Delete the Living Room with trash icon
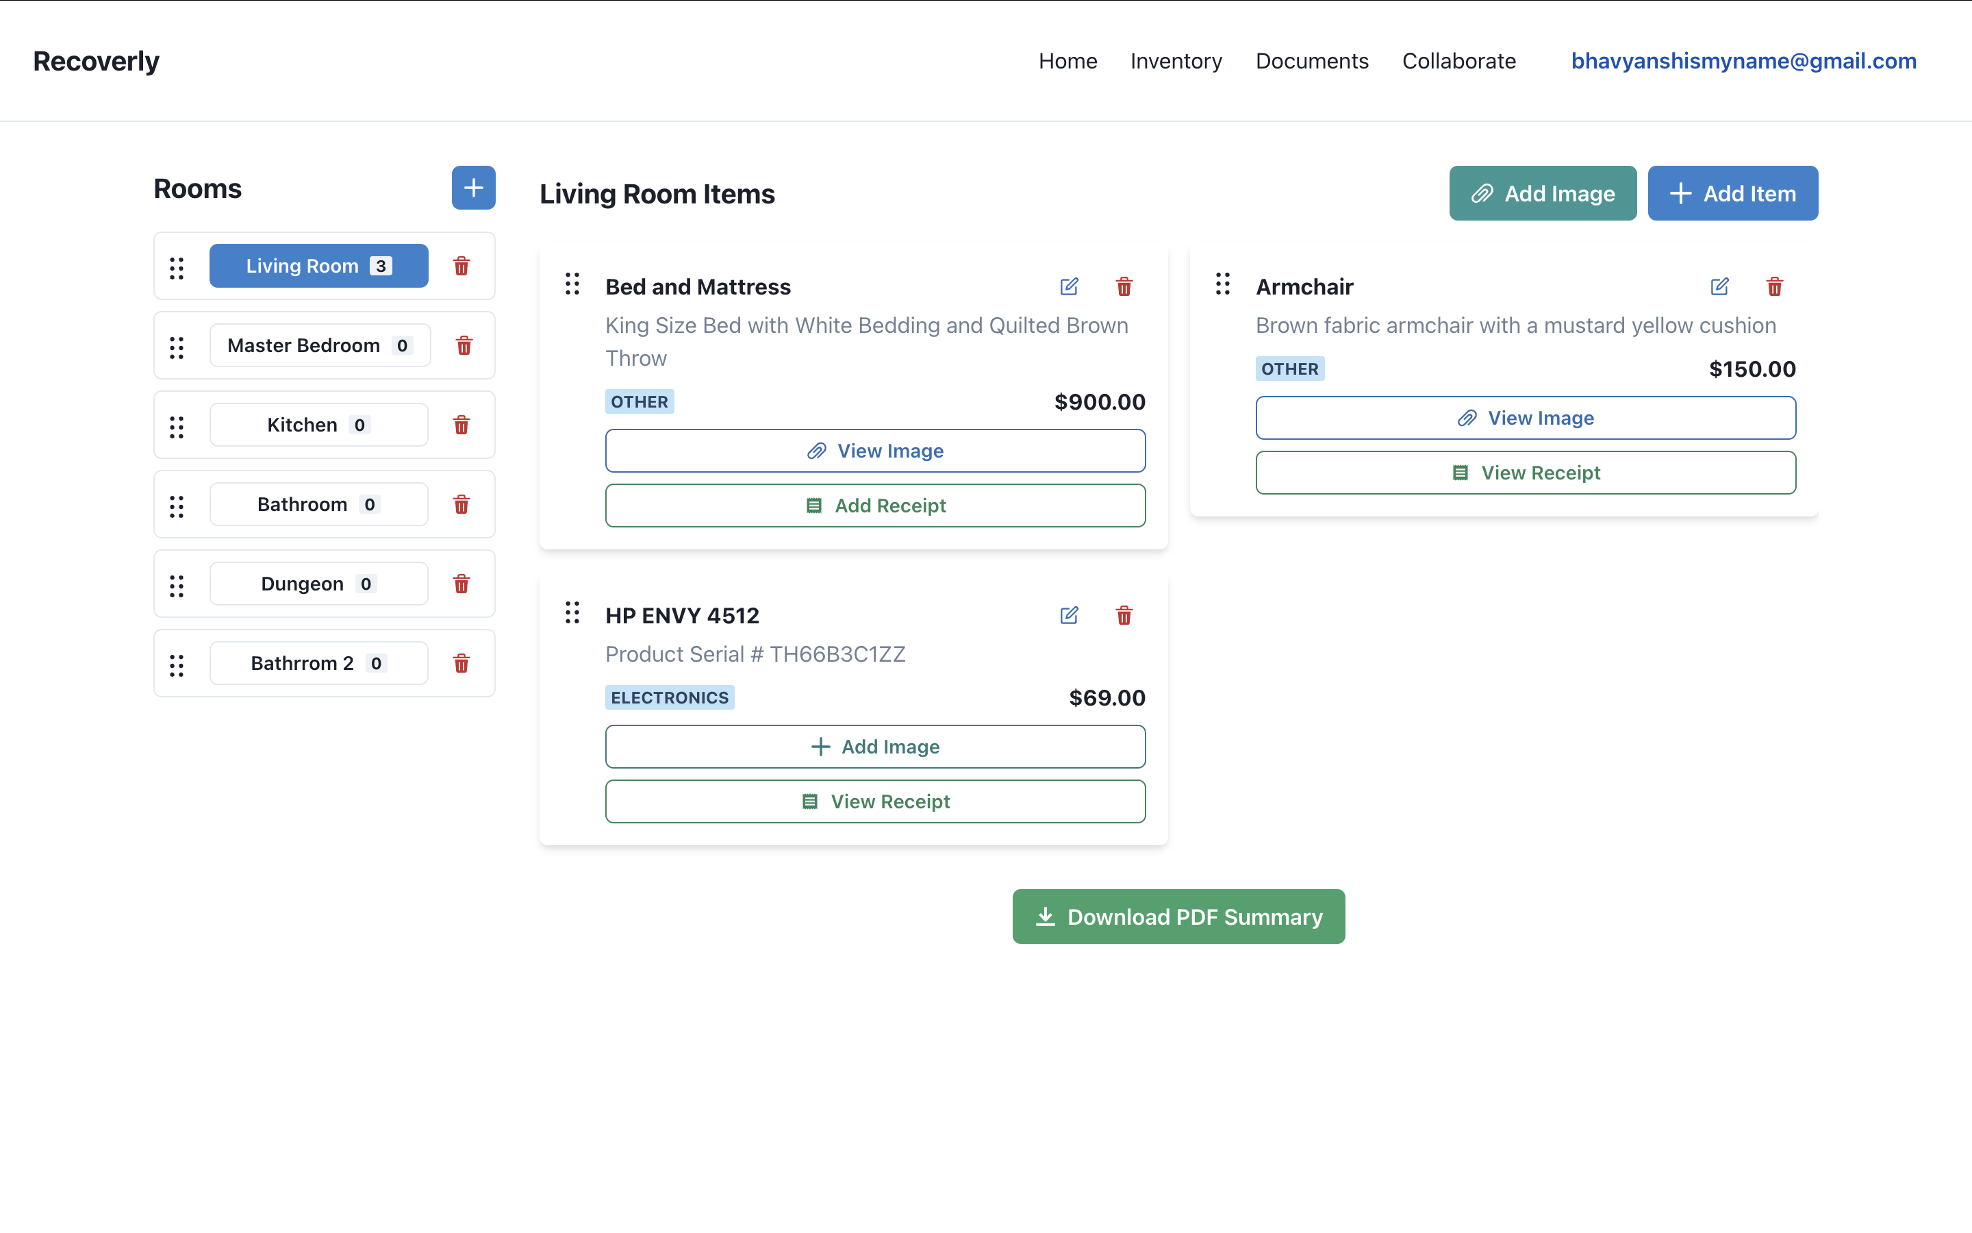This screenshot has height=1233, width=1972. [462, 266]
